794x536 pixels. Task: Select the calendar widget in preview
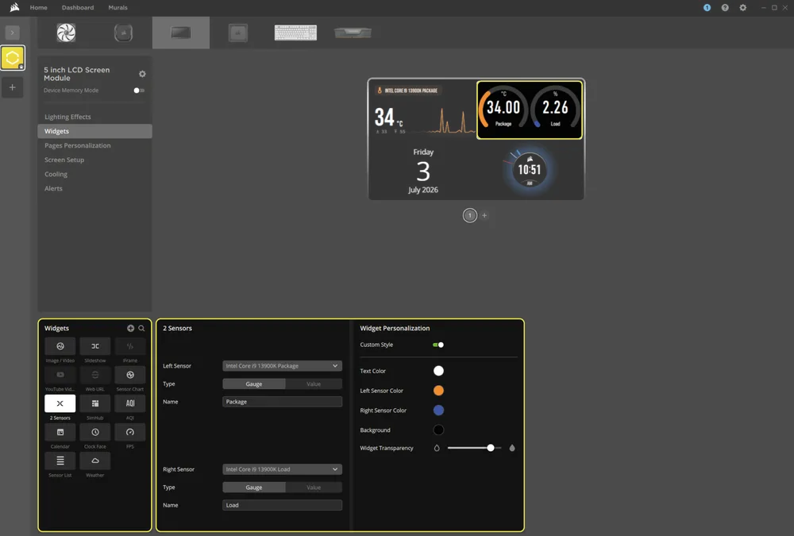click(x=423, y=170)
